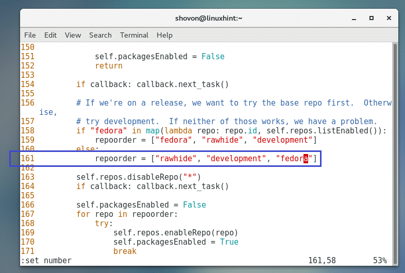Screen dimensions: 405x273
Task: Click the 'return' keyword on line 152
Action: pyautogui.click(x=109, y=65)
